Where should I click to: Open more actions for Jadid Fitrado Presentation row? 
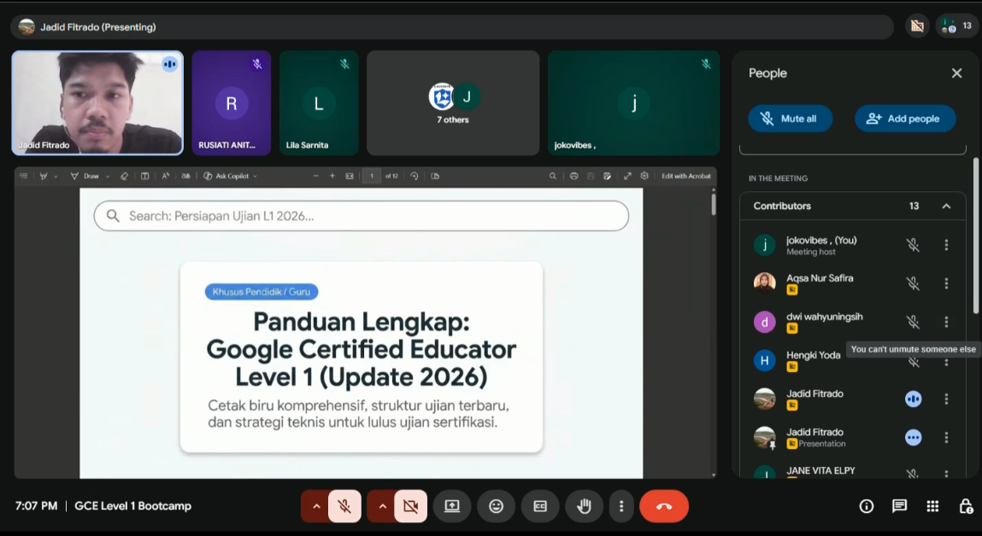pos(946,437)
